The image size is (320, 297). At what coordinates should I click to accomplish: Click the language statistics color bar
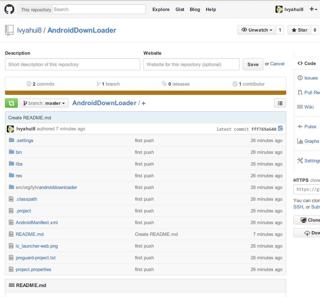click(x=146, y=93)
